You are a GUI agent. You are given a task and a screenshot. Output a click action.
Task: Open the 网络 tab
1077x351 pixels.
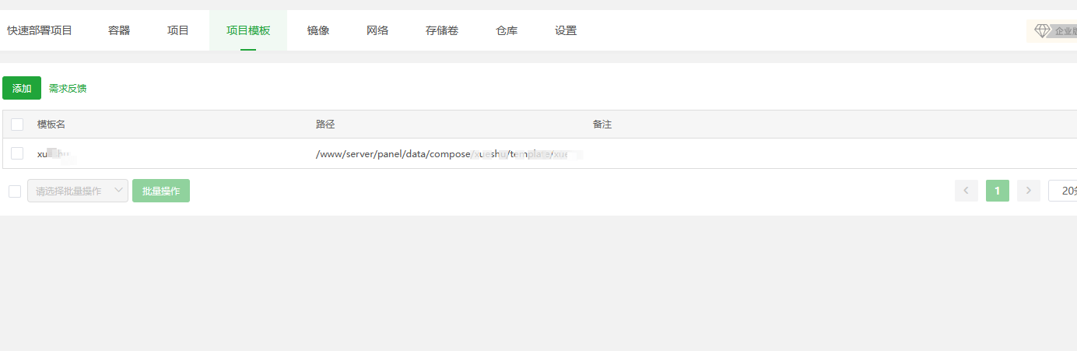pos(377,31)
